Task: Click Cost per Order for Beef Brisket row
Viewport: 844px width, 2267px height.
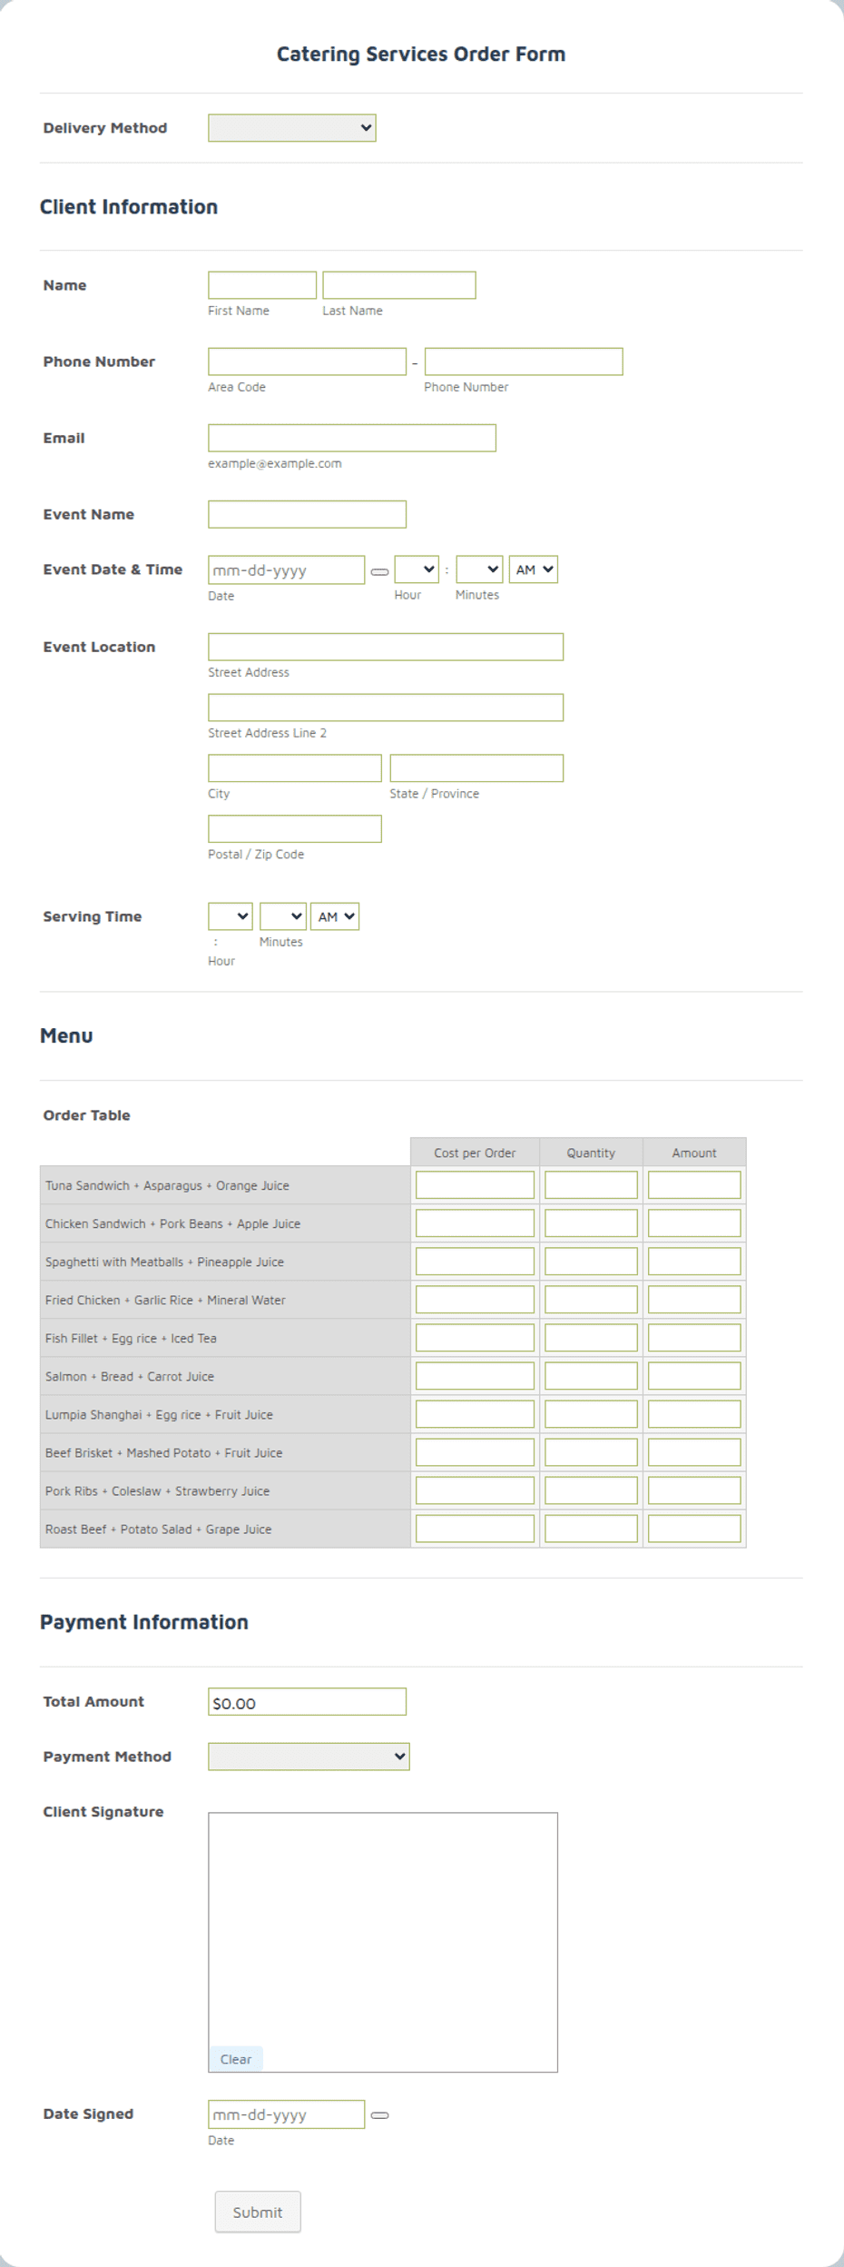Action: [x=475, y=1452]
